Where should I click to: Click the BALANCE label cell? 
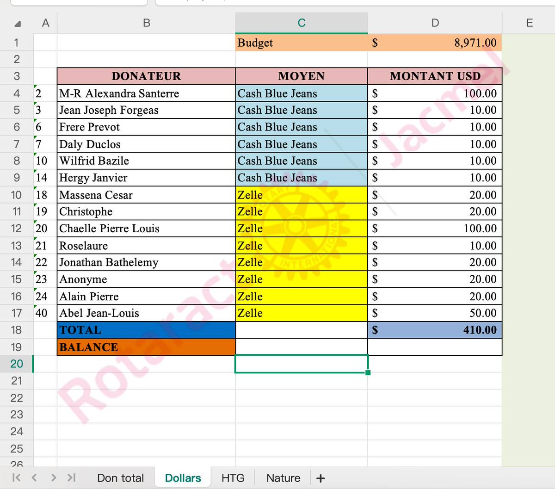pos(146,347)
